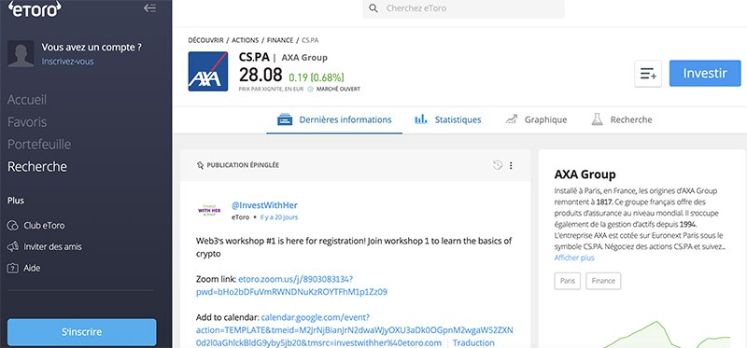Click the history clock icon in post header

pos(498,165)
